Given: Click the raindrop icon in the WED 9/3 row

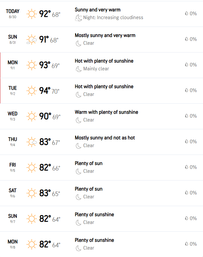Looking at the screenshot, I should coord(187,116).
